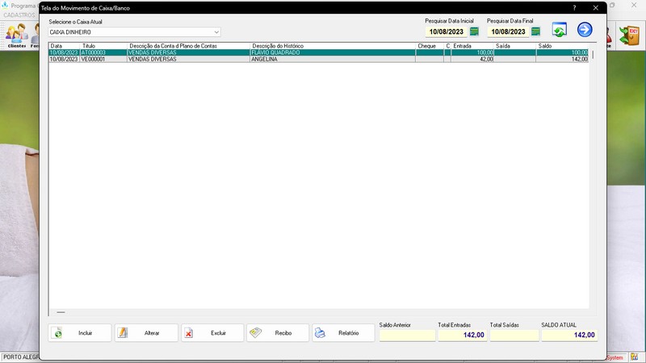Close the Movimento de Caixa/Banco dialog
This screenshot has width=646, height=363.
tap(596, 8)
